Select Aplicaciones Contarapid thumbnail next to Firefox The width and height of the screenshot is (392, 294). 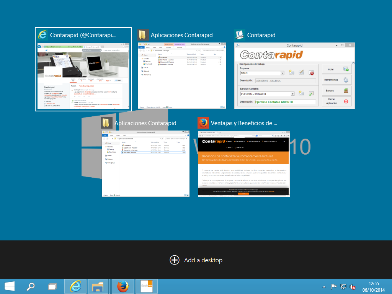[145, 164]
